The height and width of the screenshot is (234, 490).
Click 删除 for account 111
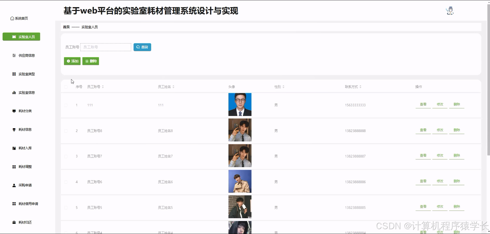pos(457,105)
